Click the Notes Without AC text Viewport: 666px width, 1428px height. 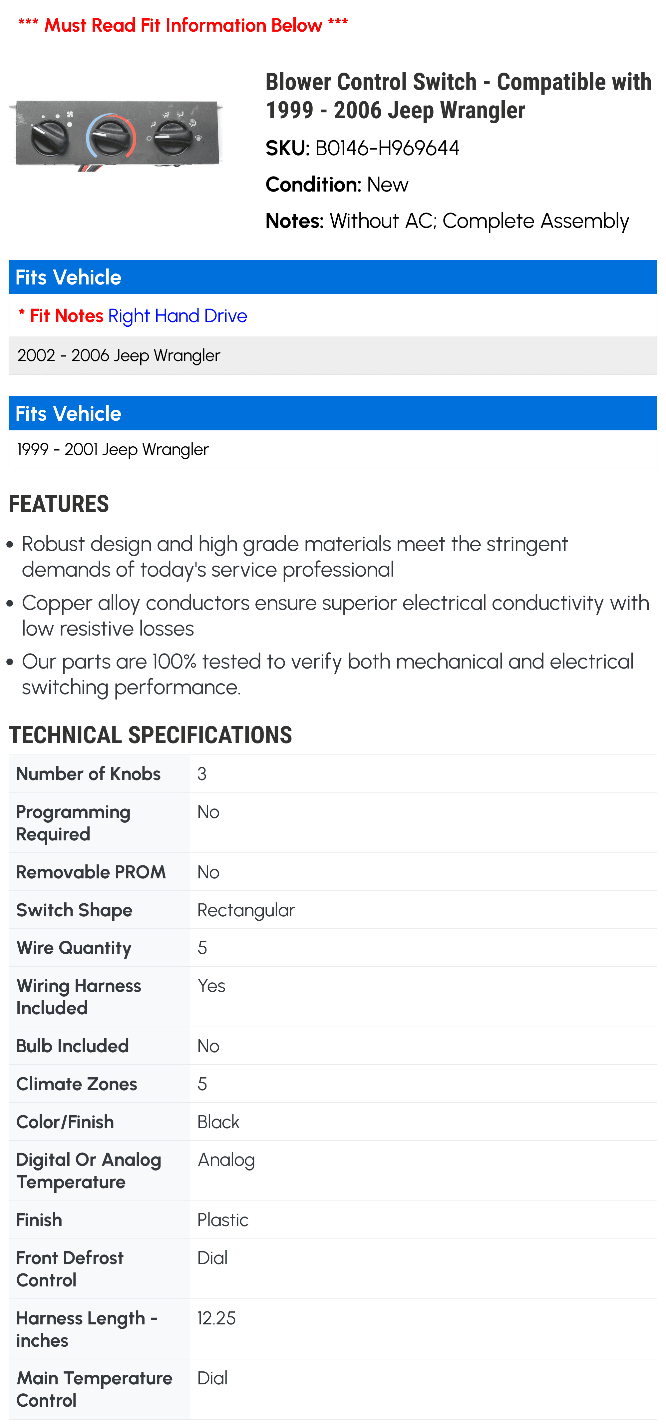pos(447,221)
